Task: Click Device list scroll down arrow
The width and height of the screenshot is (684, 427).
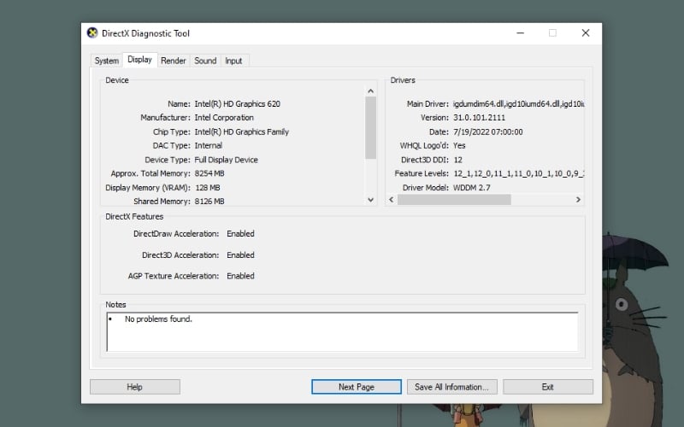Action: click(371, 200)
